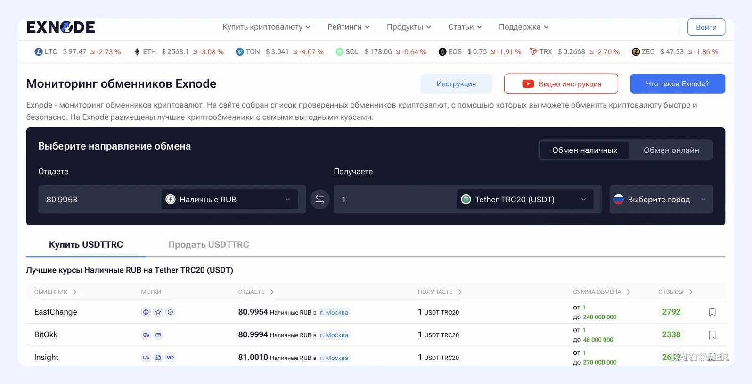Image resolution: width=752 pixels, height=384 pixels.
Task: Click the globe label icon on EastChange
Action: click(146, 312)
